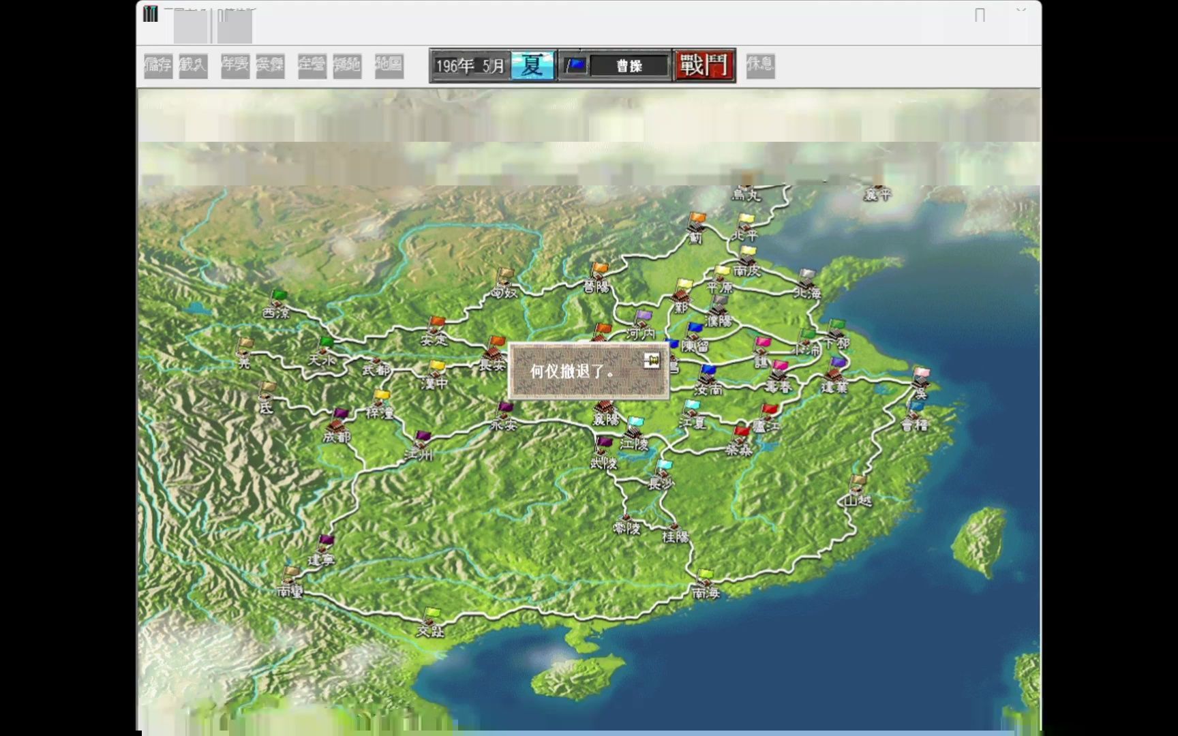The image size is (1178, 736).
Task: Select the 陳留 city with blue flag
Action: pyautogui.click(x=695, y=338)
